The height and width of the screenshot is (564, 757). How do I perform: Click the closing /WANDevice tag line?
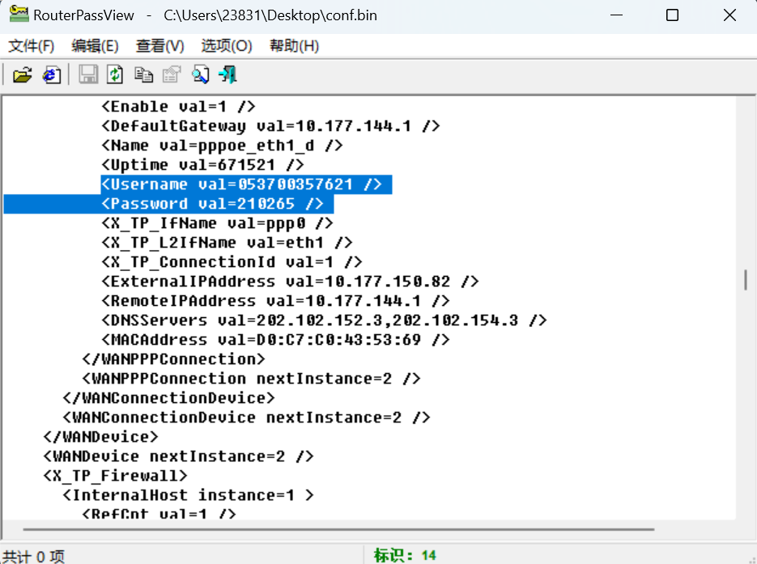[x=101, y=437]
